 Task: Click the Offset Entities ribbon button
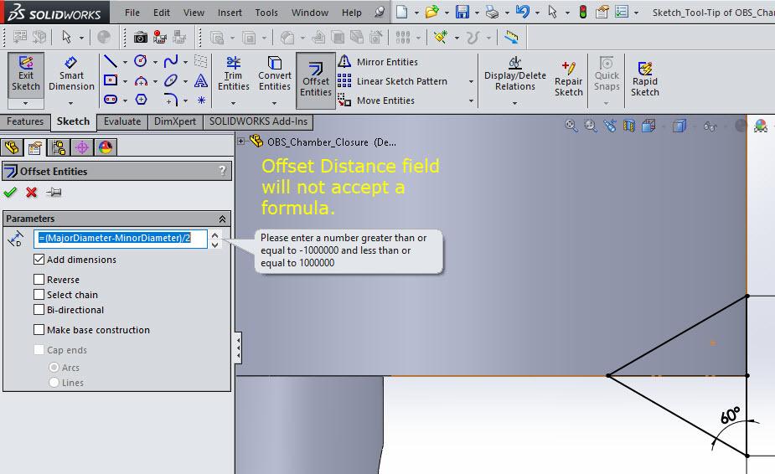click(x=315, y=80)
